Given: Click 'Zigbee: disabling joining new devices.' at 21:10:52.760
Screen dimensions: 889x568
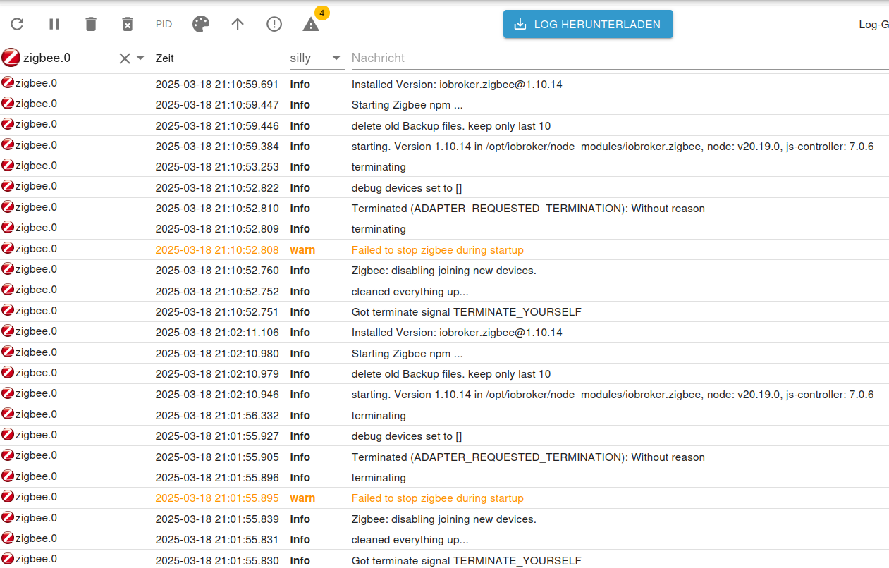Looking at the screenshot, I should [x=444, y=271].
